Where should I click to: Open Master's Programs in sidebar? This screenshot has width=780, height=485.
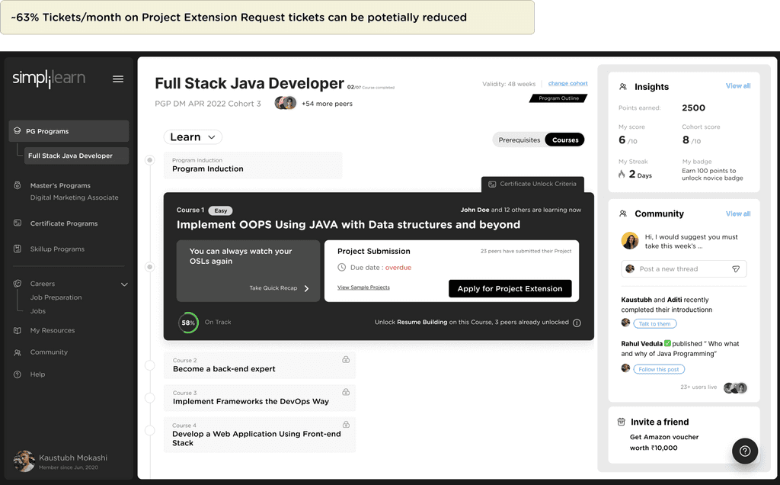60,185
